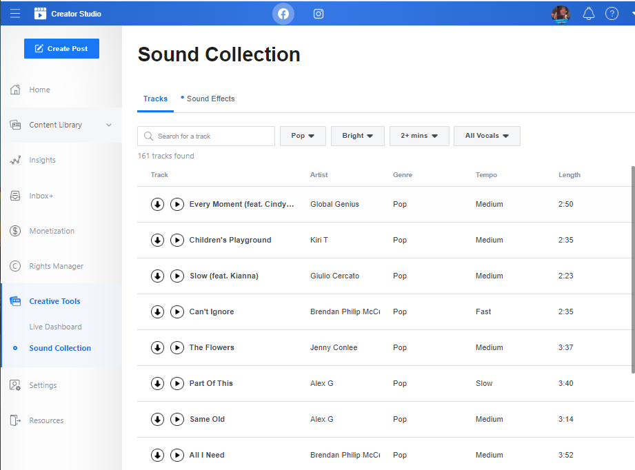Open the notifications bell
Viewport: 635px width, 470px height.
coord(588,14)
